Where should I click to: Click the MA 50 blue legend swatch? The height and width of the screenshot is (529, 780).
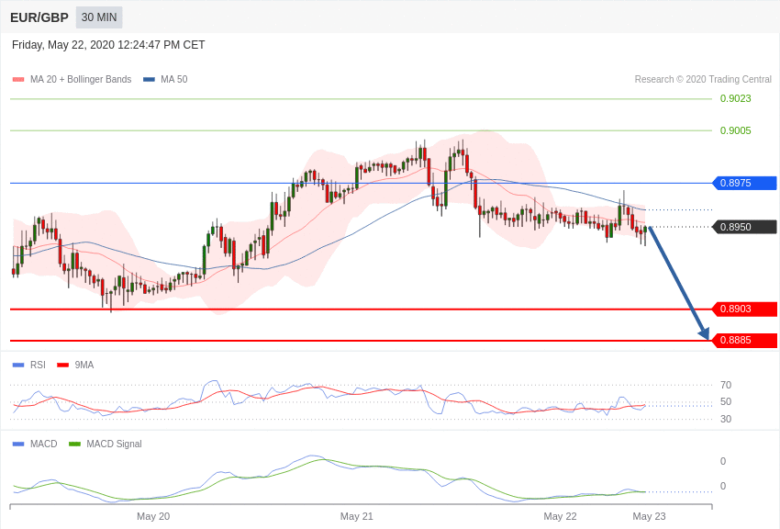coord(149,79)
